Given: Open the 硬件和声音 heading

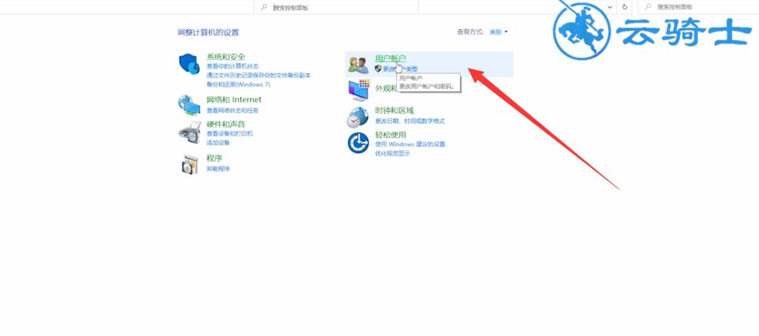Looking at the screenshot, I should pyautogui.click(x=226, y=124).
